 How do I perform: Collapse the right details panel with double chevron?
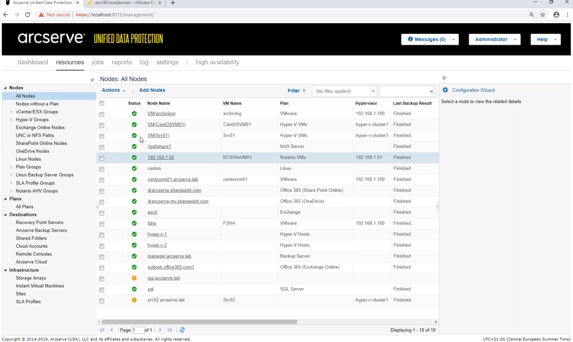(x=444, y=78)
